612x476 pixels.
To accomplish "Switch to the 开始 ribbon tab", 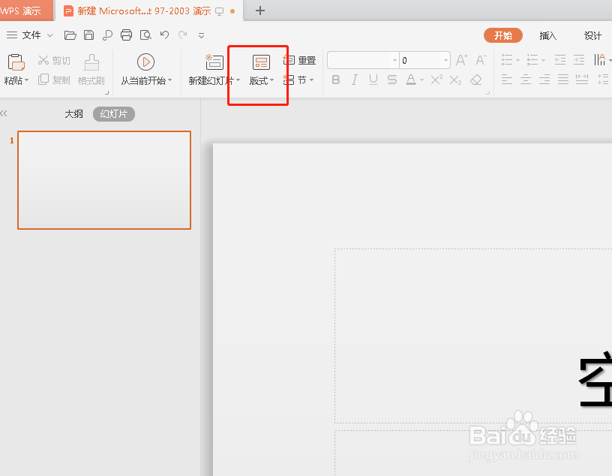I will point(503,35).
